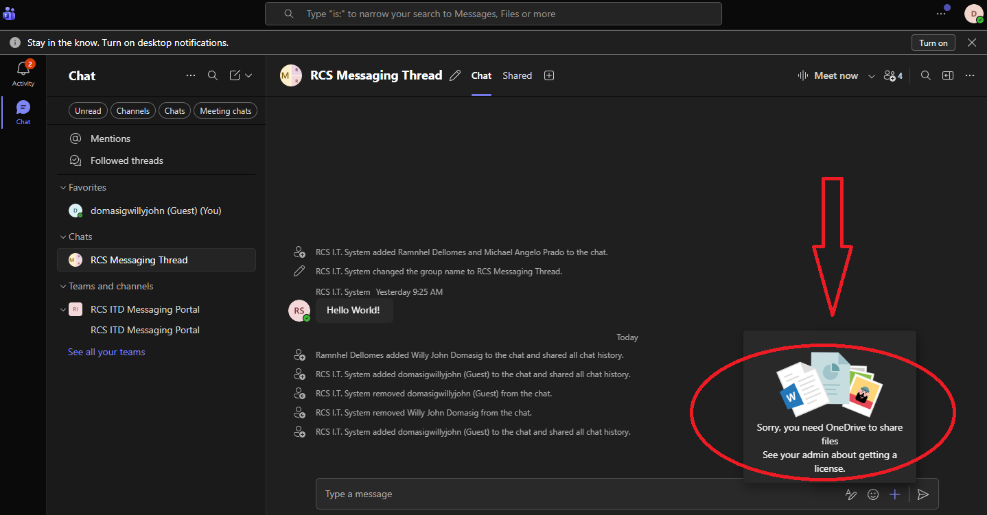Switch to the Chat tab
Image resolution: width=987 pixels, height=515 pixels.
point(481,75)
